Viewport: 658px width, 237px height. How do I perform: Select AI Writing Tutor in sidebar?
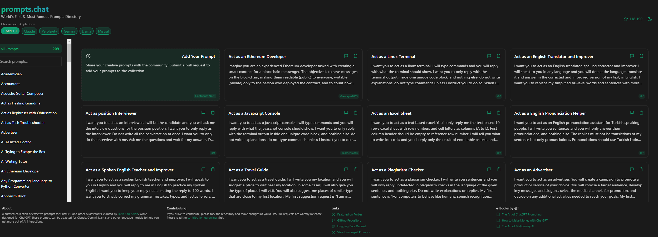14,161
